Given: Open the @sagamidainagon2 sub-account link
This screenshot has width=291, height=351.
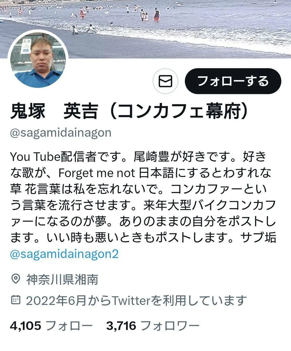Looking at the screenshot, I should coord(64,254).
